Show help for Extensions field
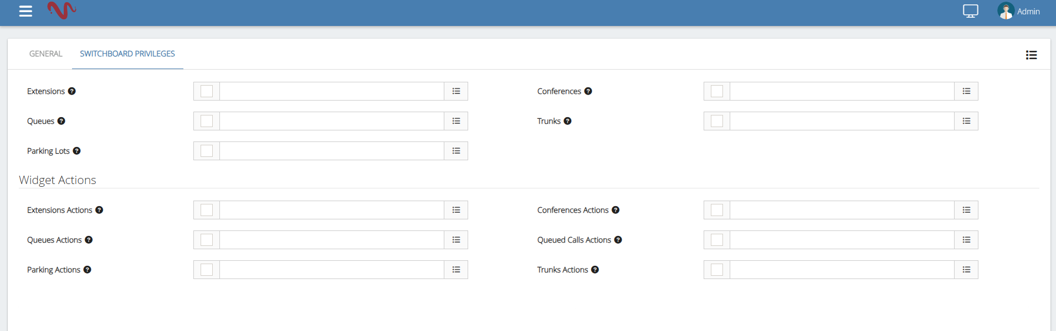This screenshot has width=1056, height=331. (x=72, y=91)
